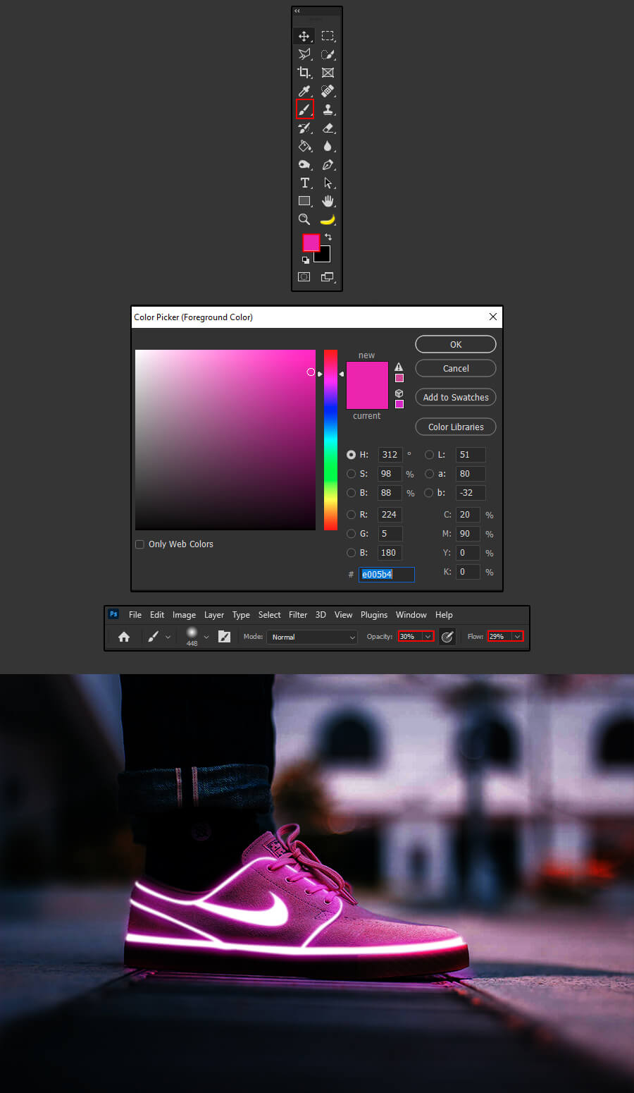This screenshot has width=634, height=1093.
Task: Open the Edit menu
Action: click(x=157, y=615)
